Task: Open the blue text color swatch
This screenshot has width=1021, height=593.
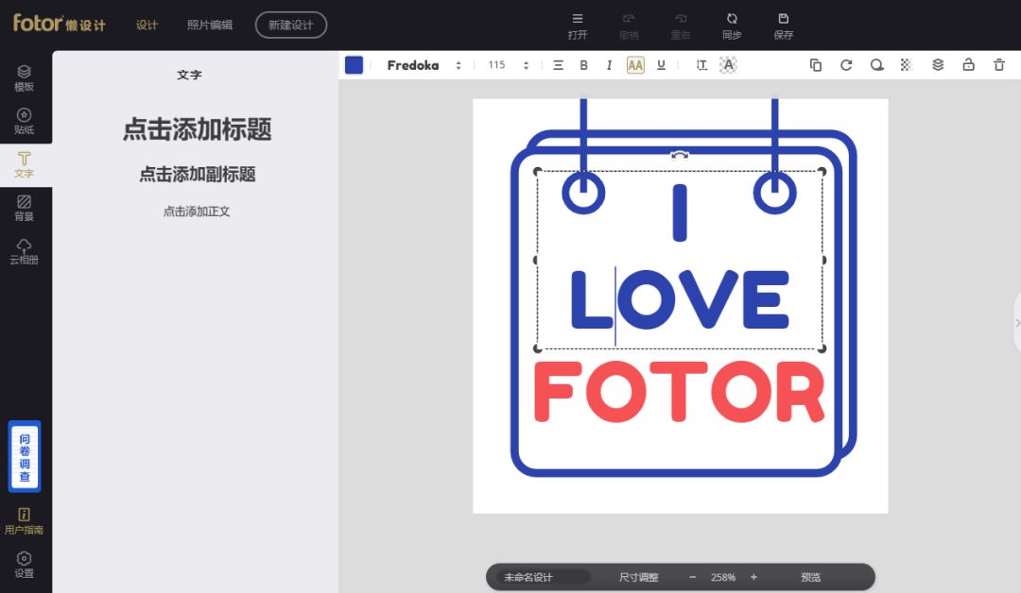Action: (x=354, y=65)
